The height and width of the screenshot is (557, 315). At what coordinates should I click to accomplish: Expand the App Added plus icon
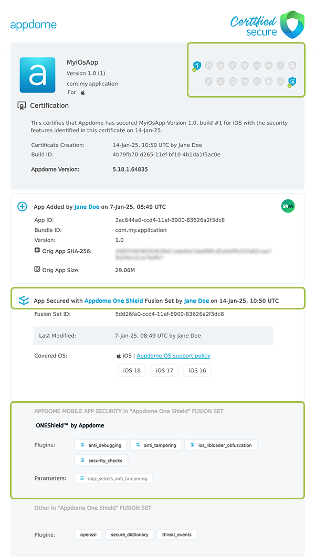point(22,207)
